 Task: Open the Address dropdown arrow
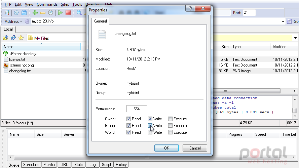coord(21,21)
